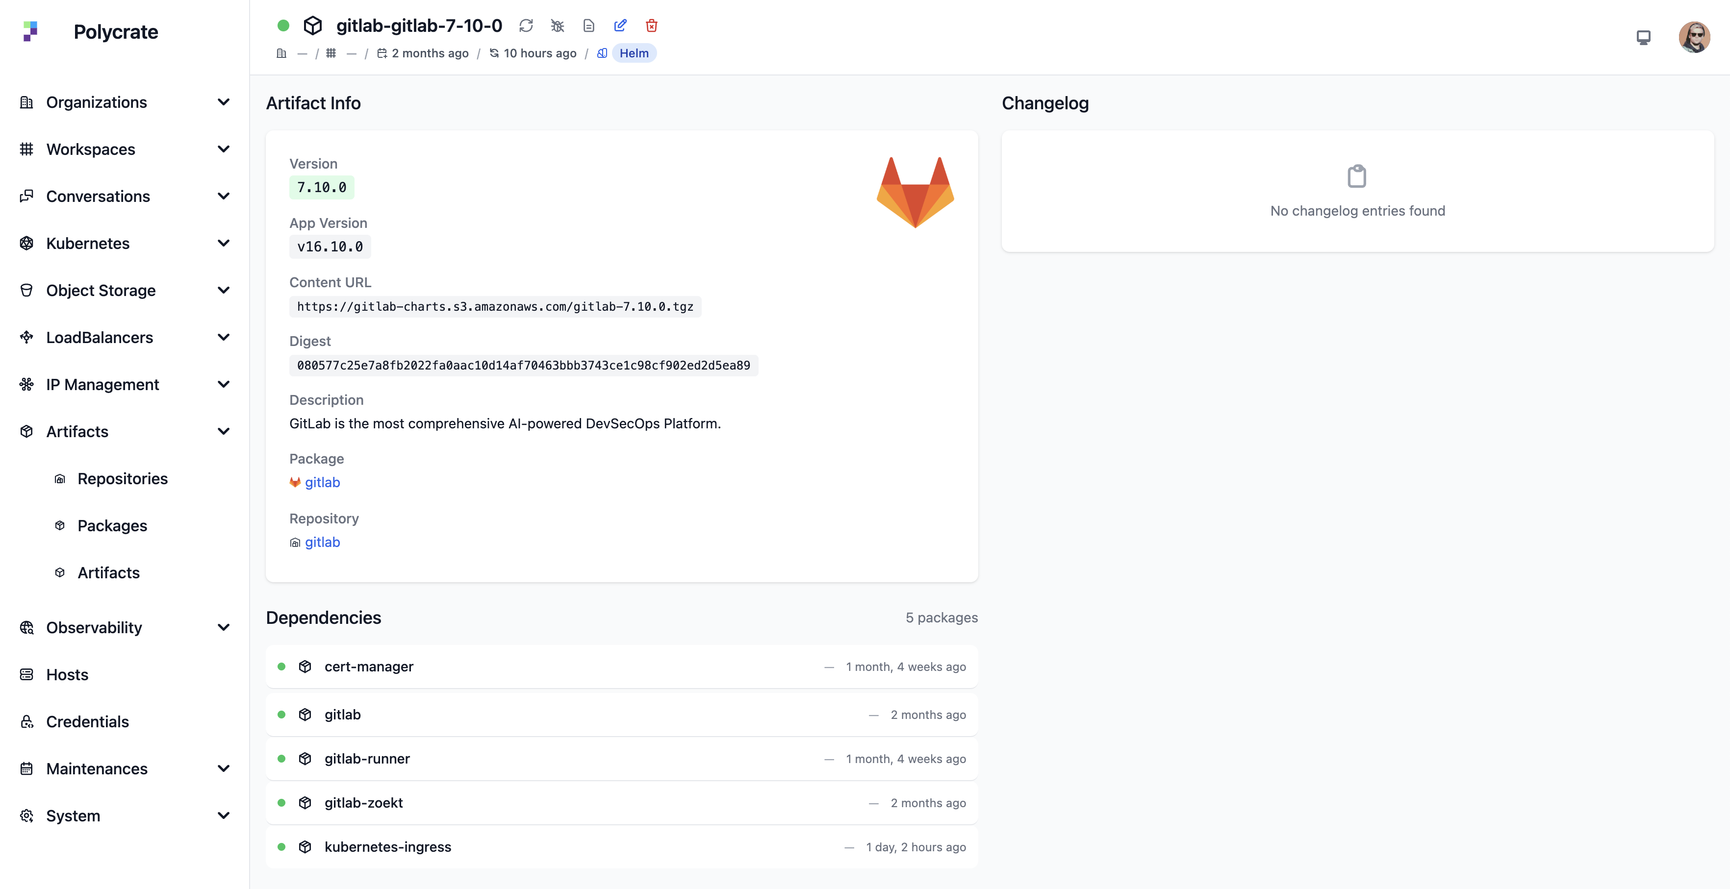This screenshot has height=889, width=1730.
Task: Open the gitlab entry in the Dependencies list
Action: pyautogui.click(x=622, y=715)
